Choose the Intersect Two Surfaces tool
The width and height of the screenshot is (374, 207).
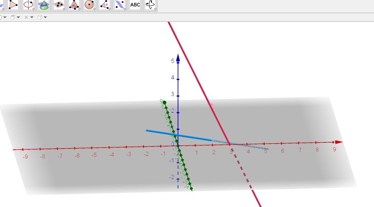(44, 4)
